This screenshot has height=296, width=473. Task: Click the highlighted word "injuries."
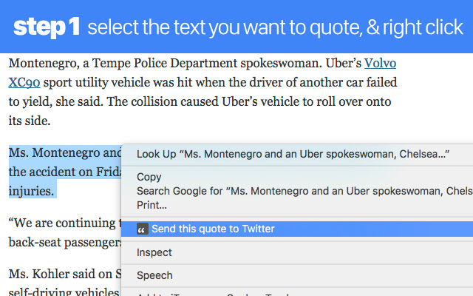pos(32,191)
